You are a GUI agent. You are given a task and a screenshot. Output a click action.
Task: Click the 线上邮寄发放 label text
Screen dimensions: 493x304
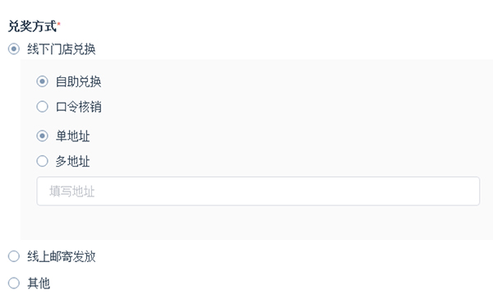click(x=62, y=256)
